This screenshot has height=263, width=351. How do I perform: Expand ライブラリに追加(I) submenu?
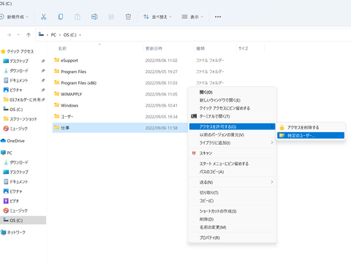(233, 142)
